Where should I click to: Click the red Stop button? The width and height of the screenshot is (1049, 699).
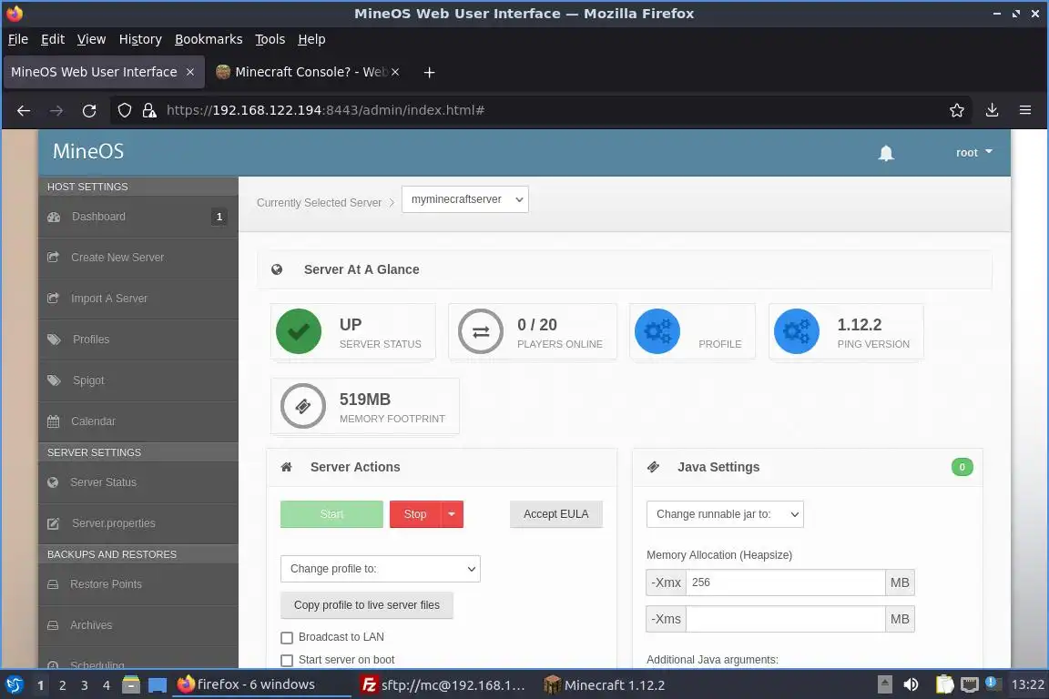pyautogui.click(x=415, y=513)
